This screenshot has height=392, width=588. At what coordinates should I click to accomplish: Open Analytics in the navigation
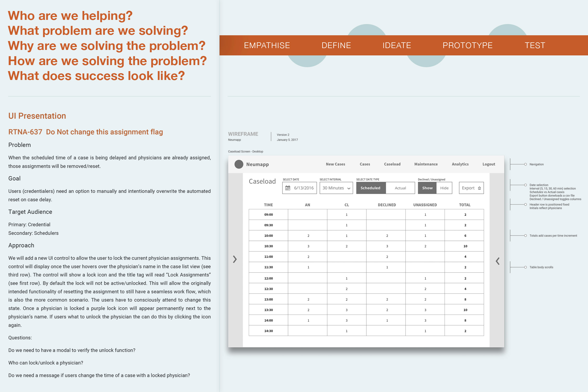point(460,164)
